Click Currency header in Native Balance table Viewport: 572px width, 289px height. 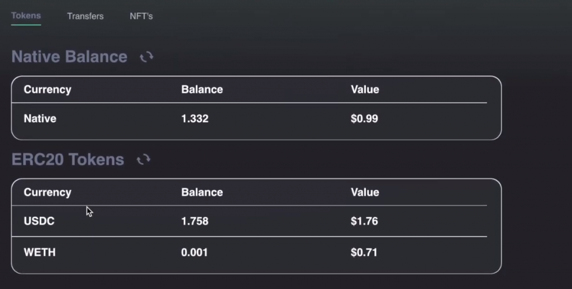click(x=47, y=90)
